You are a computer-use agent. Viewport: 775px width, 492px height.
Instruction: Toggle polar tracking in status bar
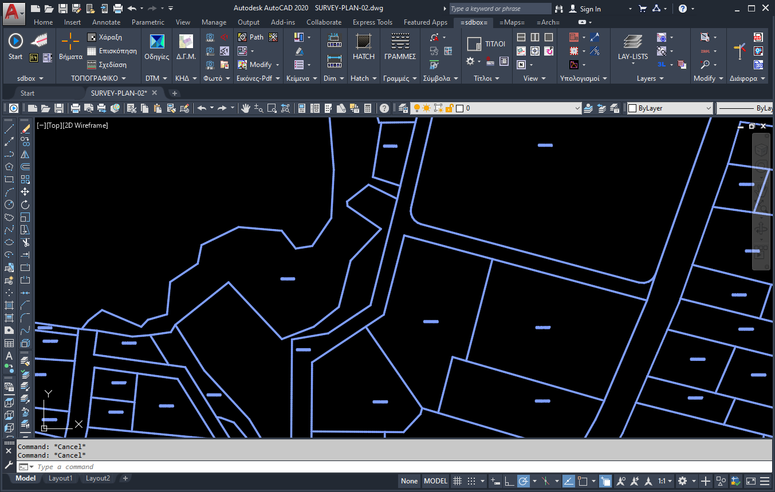click(x=523, y=481)
